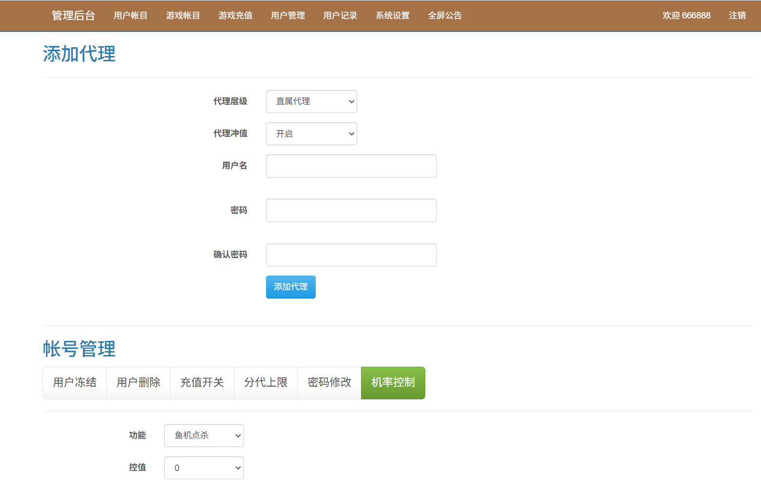Go to 游戏充值 in navbar
This screenshot has width=761, height=486.
(x=235, y=16)
